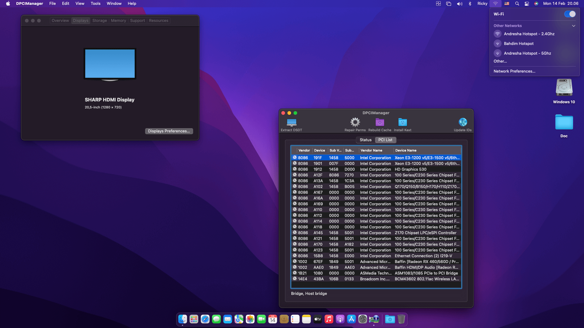This screenshot has width=584, height=328.
Task: Open the Calendar icon showing 14
Action: [273, 319]
